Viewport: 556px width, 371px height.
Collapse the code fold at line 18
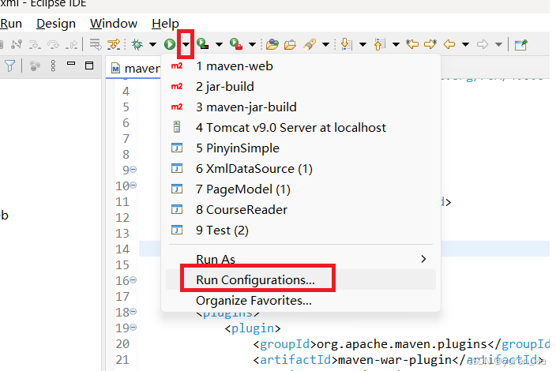coord(133,312)
